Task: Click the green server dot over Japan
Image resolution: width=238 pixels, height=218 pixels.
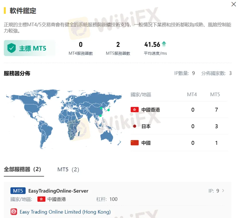Action: [109, 110]
